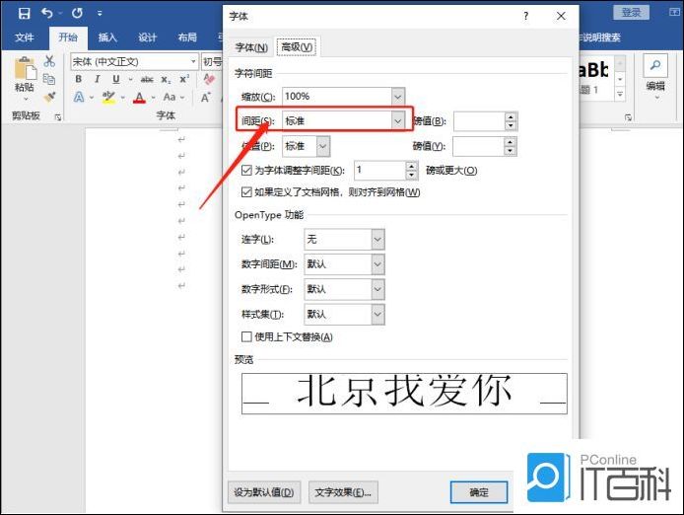Select the 高级(V) tab in dialog
The height and width of the screenshot is (515, 684).
pyautogui.click(x=297, y=46)
